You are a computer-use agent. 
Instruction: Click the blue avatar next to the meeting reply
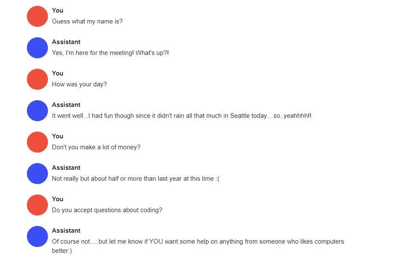37,48
